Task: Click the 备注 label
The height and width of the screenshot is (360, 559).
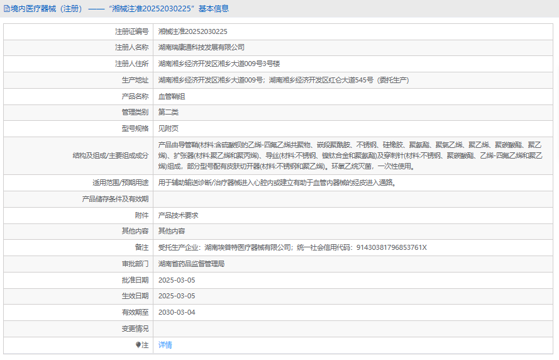Action: 141,247
